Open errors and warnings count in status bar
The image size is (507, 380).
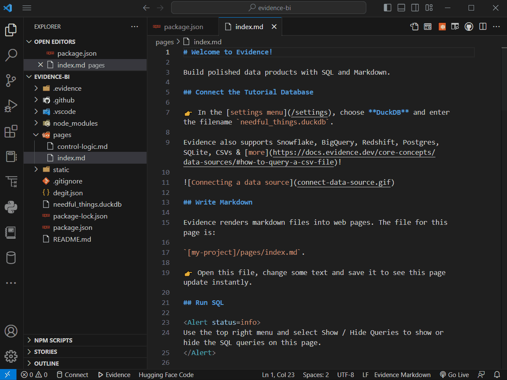[x=34, y=375]
